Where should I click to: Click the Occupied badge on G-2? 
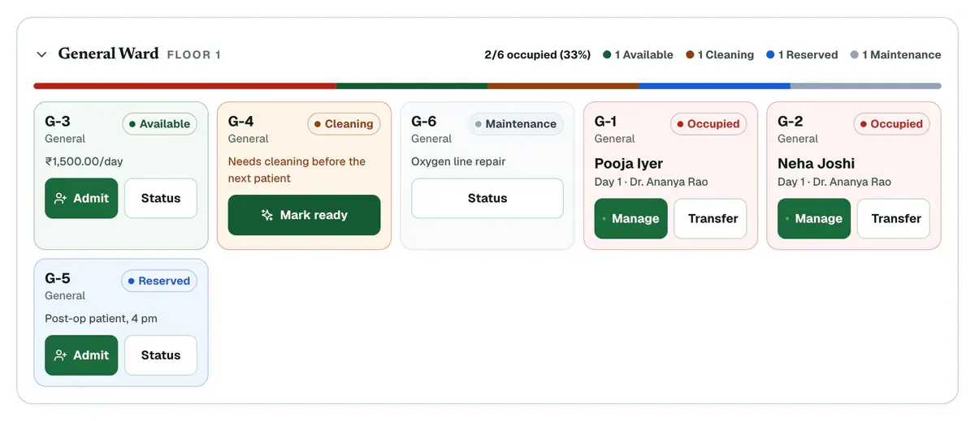pos(891,124)
